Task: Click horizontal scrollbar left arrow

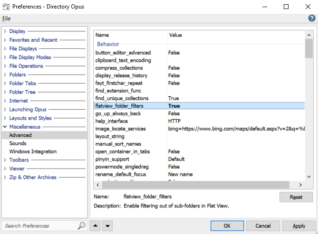Action: pyautogui.click(x=98, y=185)
